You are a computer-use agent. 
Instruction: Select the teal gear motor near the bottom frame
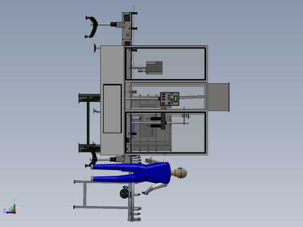tap(125, 193)
